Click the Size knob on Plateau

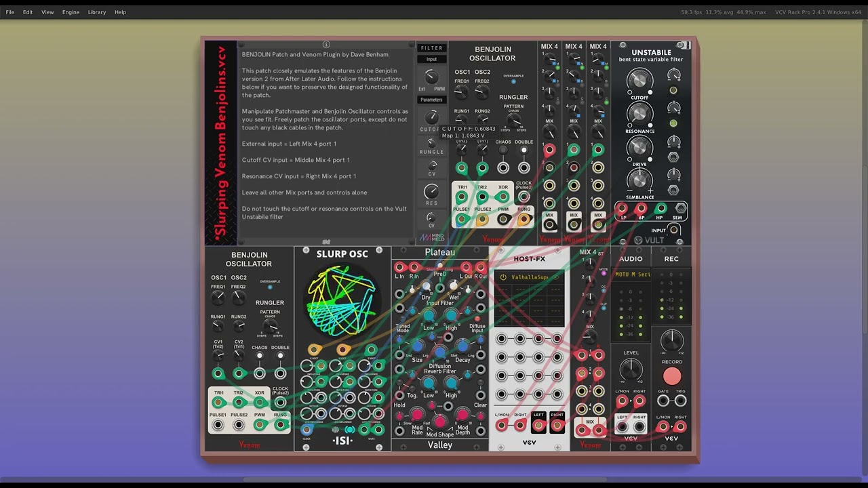[418, 348]
